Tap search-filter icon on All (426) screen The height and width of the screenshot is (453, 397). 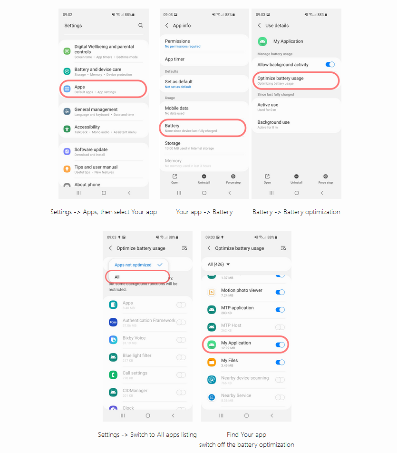point(283,248)
